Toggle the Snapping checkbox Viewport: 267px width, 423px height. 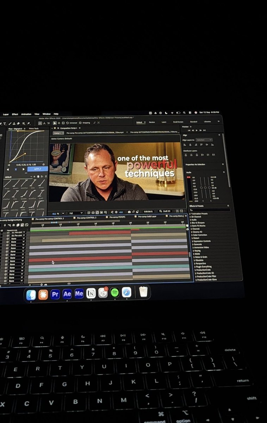[x=80, y=123]
